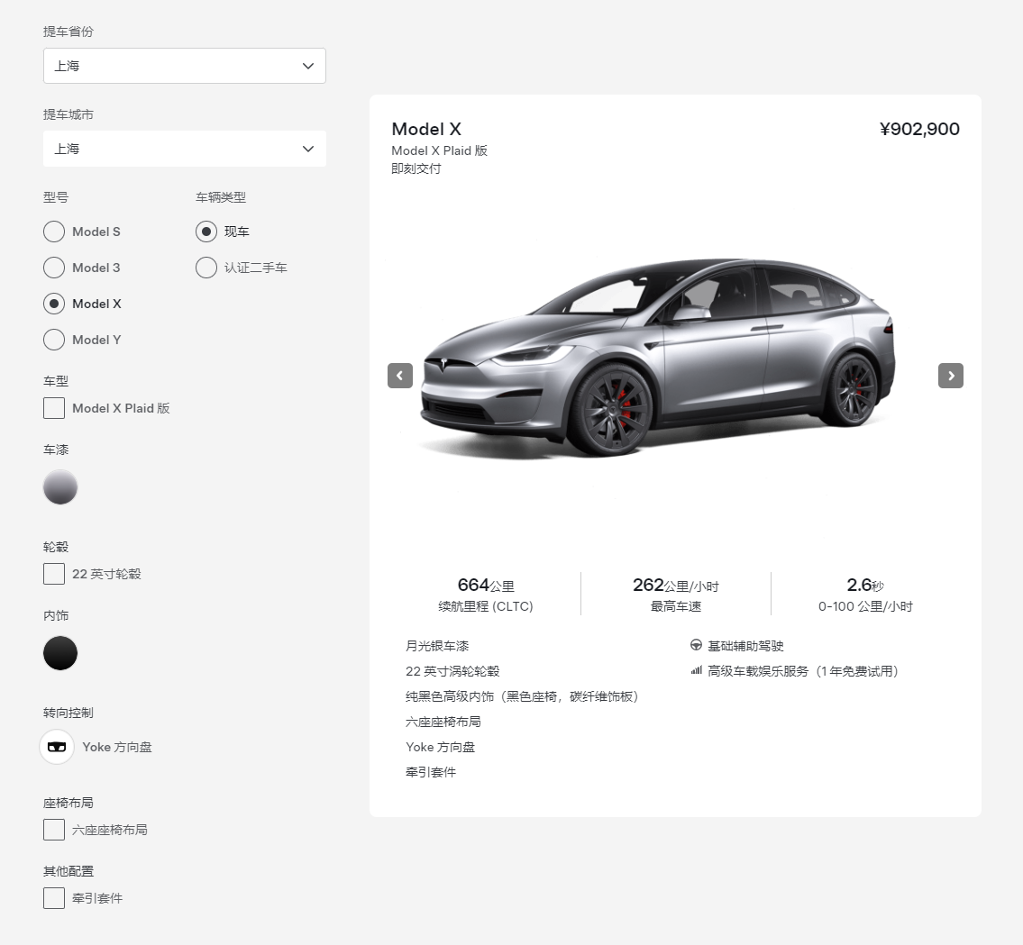The image size is (1023, 945).
Task: Click the Model X car photo
Action: [x=675, y=360]
